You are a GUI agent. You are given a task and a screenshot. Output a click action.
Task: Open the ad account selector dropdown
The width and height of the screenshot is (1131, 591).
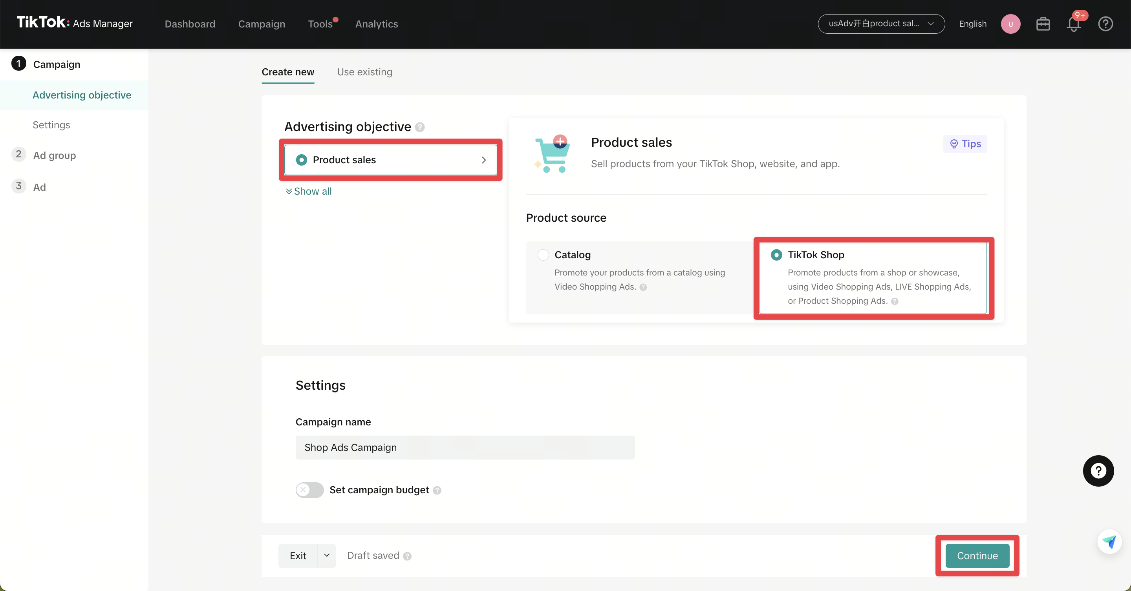click(881, 24)
